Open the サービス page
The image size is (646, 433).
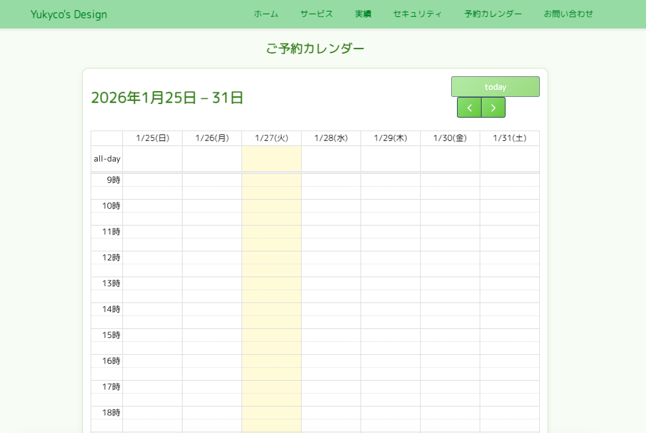(316, 14)
